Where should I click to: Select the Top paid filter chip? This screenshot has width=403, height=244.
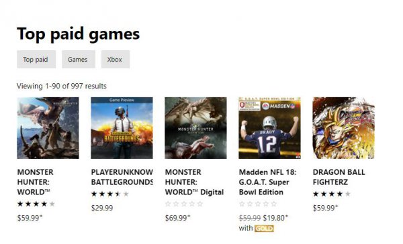point(36,59)
